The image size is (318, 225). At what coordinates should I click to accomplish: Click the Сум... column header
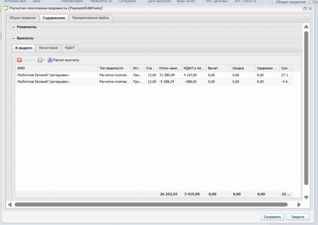tap(286, 68)
